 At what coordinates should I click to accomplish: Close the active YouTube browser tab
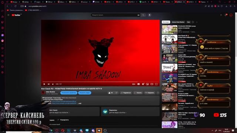pos(184,2)
